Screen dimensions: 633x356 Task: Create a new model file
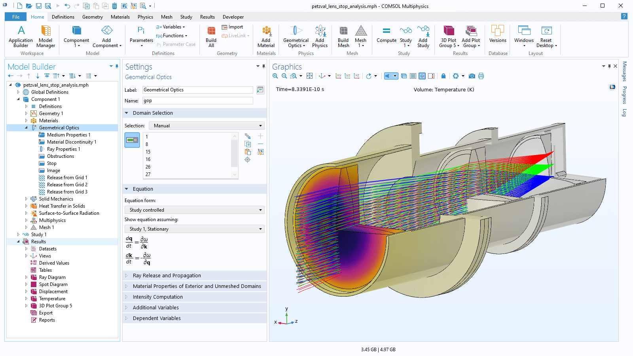coord(19,6)
